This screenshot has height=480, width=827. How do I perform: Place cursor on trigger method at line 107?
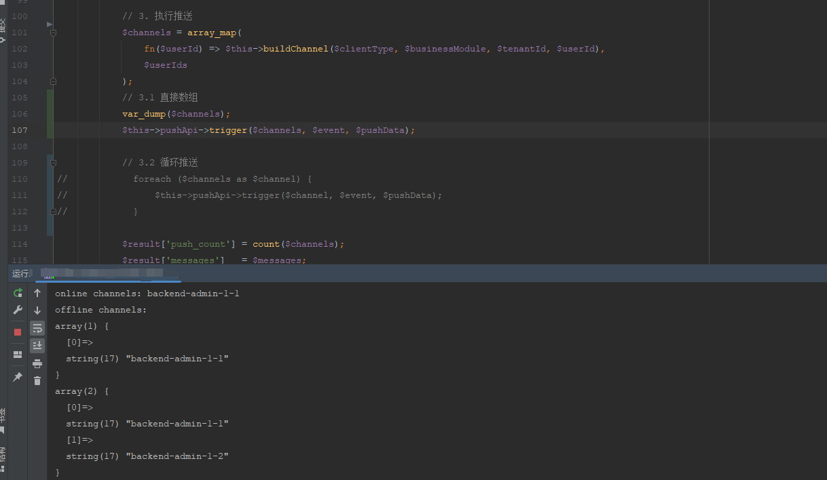228,130
